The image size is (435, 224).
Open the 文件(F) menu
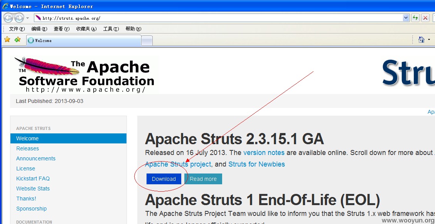17,29
